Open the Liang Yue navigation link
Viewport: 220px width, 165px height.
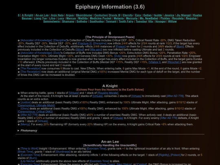coord(40,18)
